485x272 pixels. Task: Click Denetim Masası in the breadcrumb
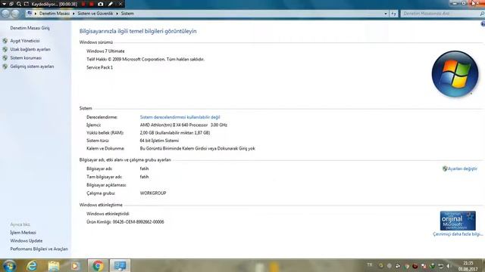(x=55, y=14)
